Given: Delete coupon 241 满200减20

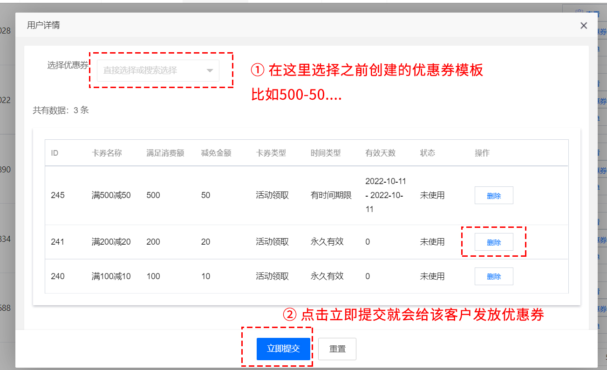Looking at the screenshot, I should (x=493, y=242).
